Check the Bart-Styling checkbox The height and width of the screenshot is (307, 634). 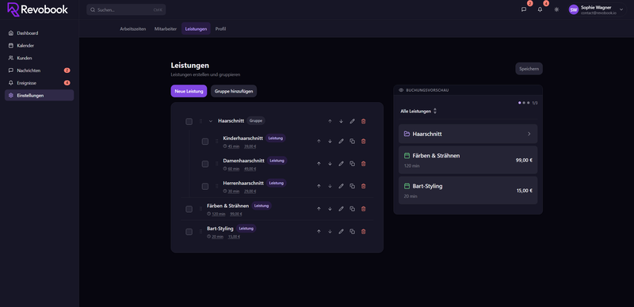[189, 232]
